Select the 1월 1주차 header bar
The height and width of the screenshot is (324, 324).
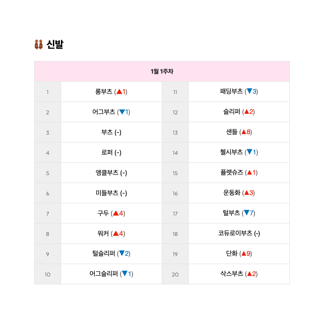[x=162, y=71]
